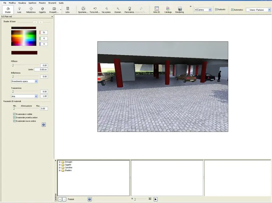Screen dimensions: 272x203
Task: Toggle the Radiosità checkbox
Action: click(216, 10)
